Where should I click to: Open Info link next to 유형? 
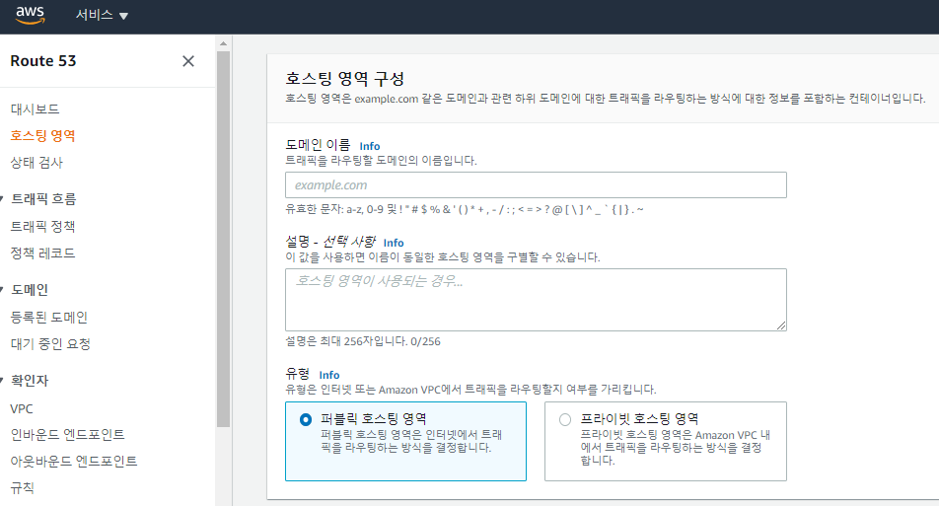tap(329, 375)
